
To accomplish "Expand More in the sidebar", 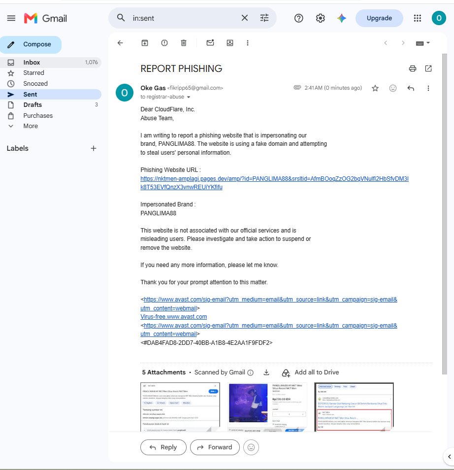I will [51, 126].
